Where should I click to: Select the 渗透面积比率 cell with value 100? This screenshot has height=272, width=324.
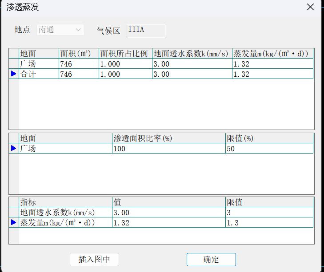point(168,149)
